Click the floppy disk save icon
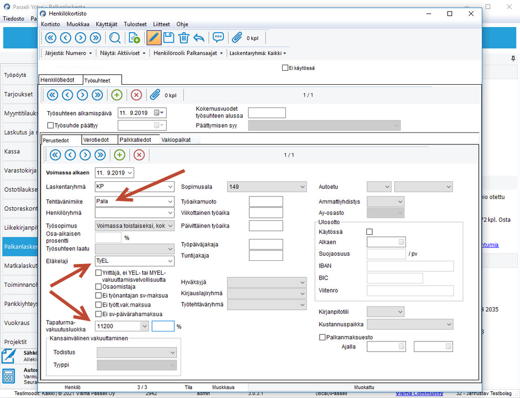This screenshot has height=398, width=520. [x=169, y=37]
